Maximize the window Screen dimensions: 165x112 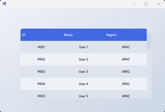(146, 4)
